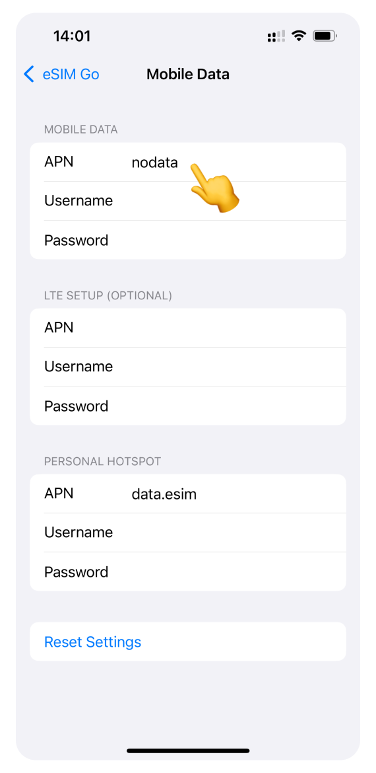Go back to eSIM Go
Image resolution: width=376 pixels, height=773 pixels.
61,75
